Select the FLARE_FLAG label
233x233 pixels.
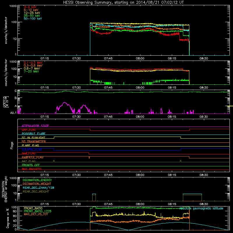coord(30,145)
